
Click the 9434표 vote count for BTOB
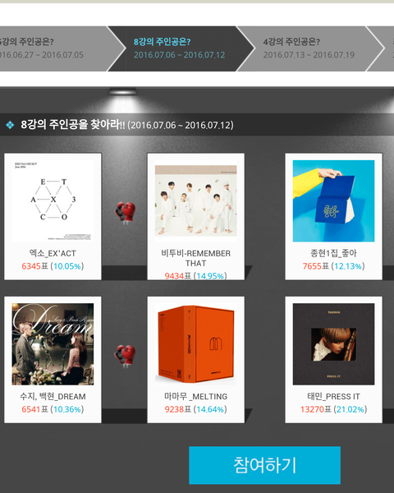pos(178,276)
